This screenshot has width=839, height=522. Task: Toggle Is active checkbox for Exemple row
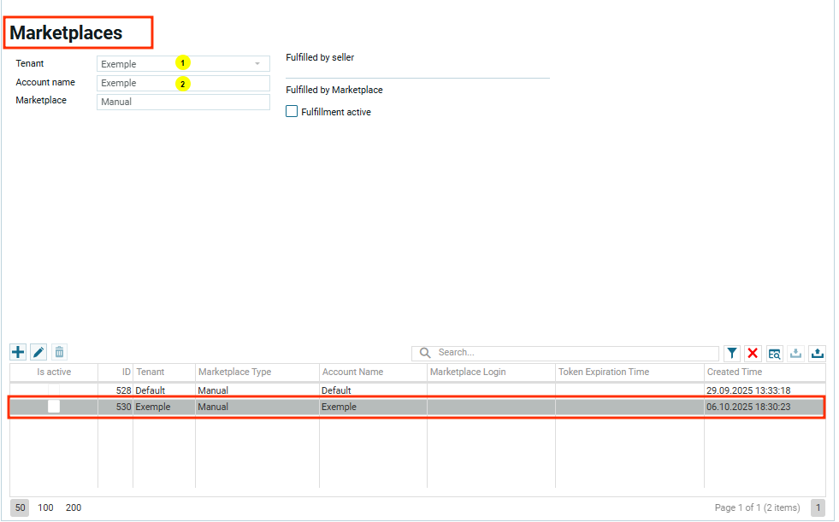point(54,407)
